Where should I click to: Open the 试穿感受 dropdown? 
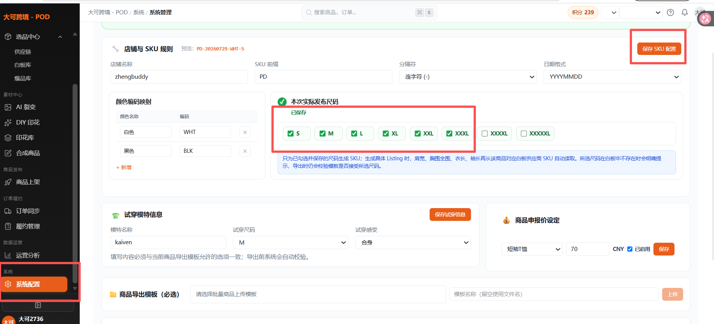tap(413, 243)
